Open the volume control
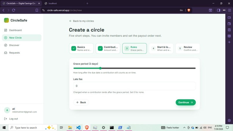This screenshot has height=131, width=233. (x=205, y=128)
